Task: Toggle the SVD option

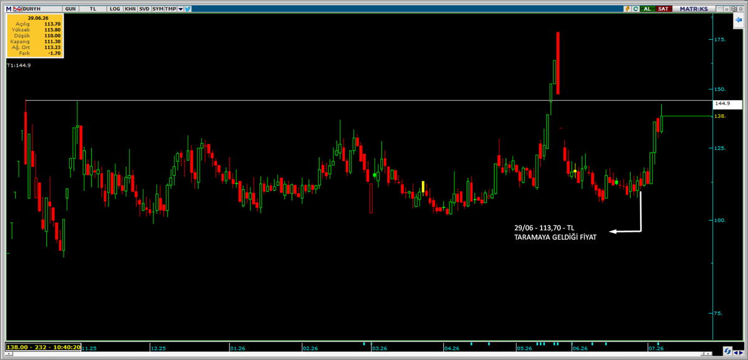Action: coord(144,9)
